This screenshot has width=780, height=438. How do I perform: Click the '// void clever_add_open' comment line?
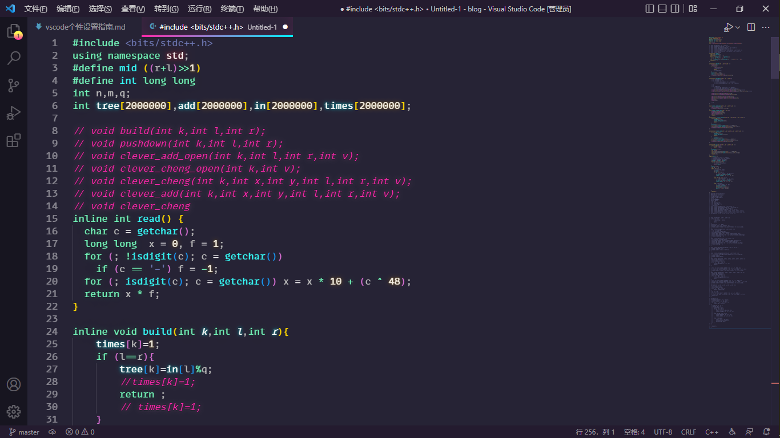pyautogui.click(x=216, y=156)
